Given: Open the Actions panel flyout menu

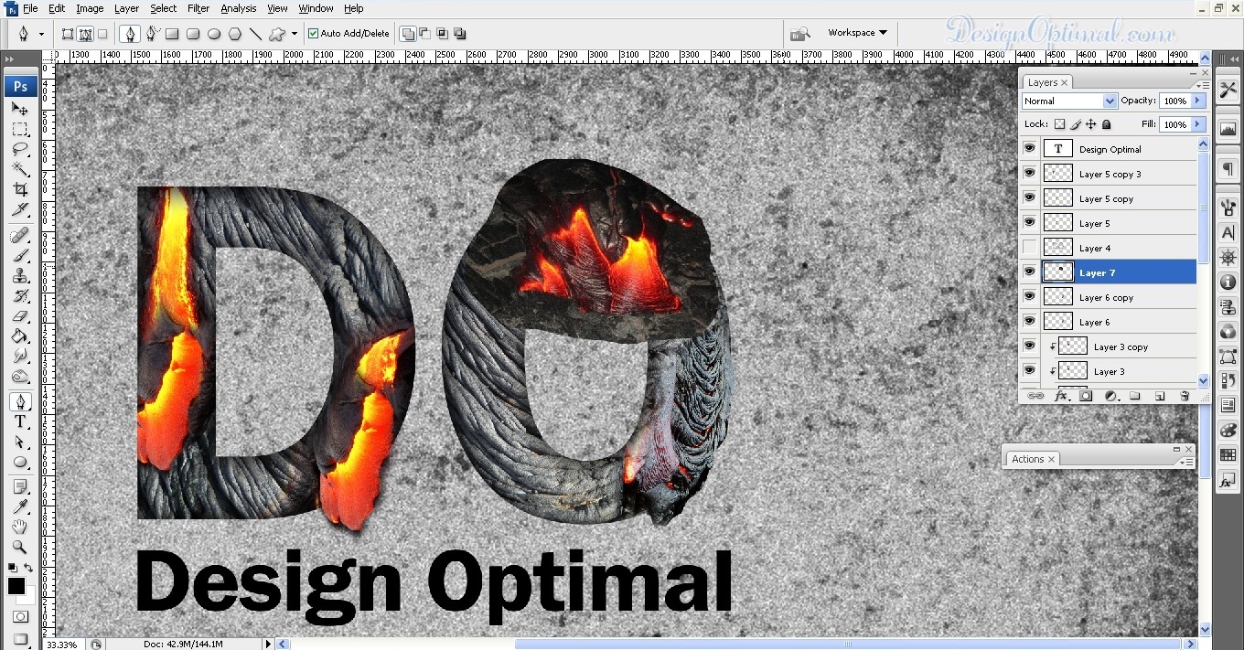Looking at the screenshot, I should click(1188, 461).
